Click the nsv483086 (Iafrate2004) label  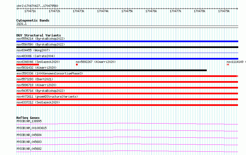point(36,56)
